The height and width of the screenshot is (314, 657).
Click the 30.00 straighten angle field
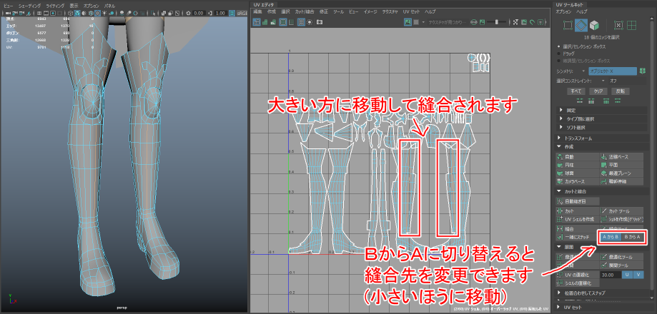click(610, 275)
